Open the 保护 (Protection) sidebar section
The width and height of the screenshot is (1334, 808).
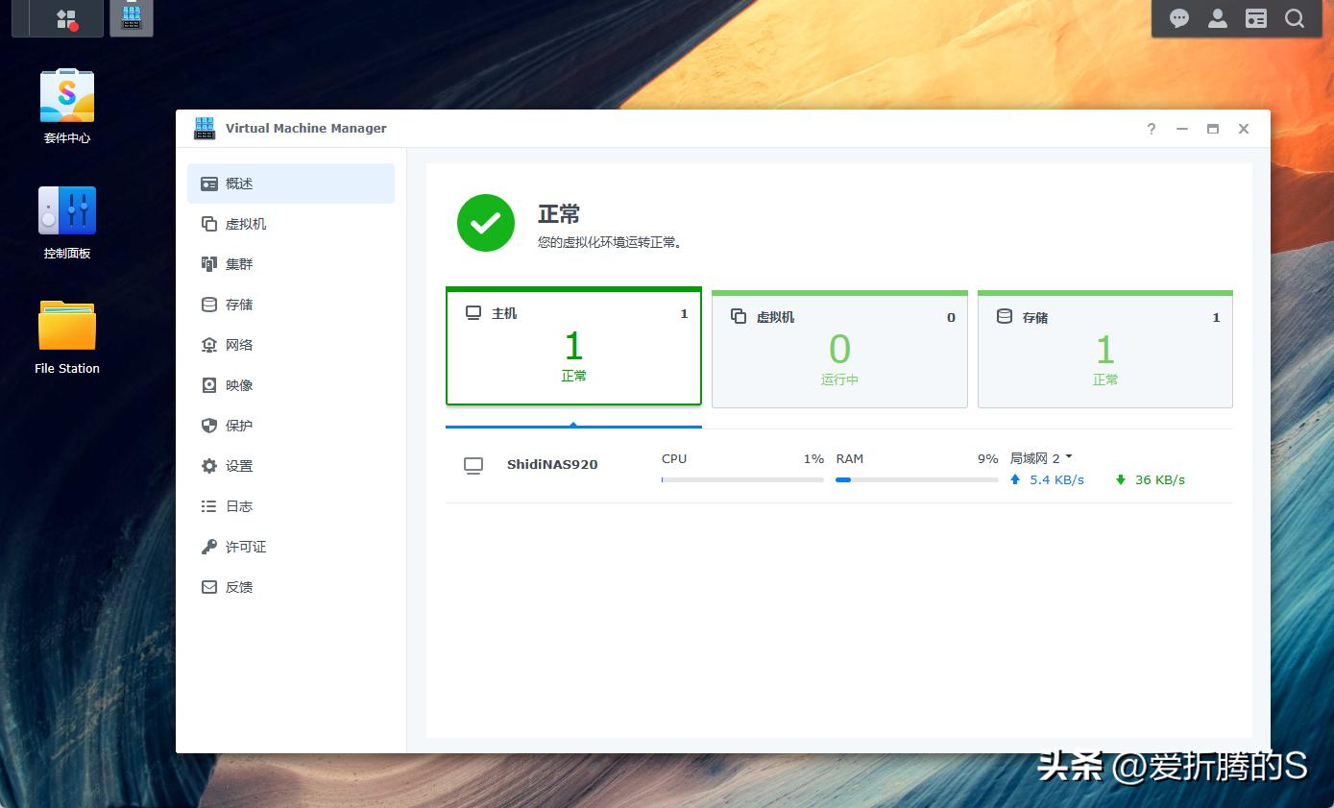point(237,425)
